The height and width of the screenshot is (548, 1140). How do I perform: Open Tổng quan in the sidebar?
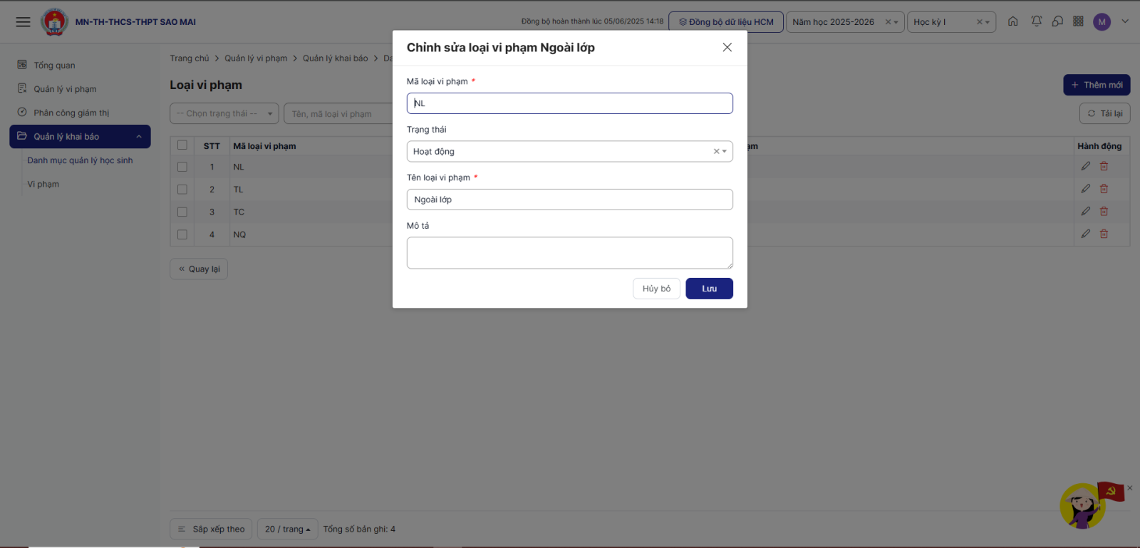54,66
